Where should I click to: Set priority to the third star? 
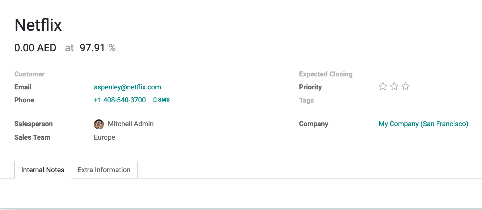[x=406, y=86]
